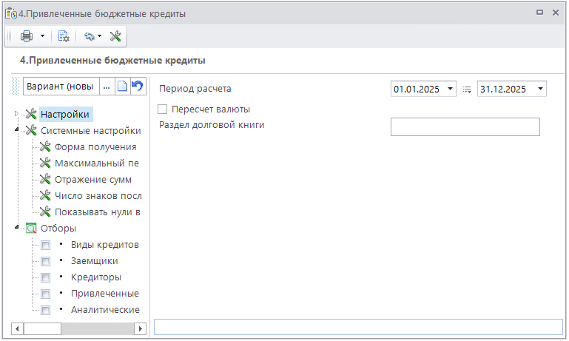Check the Виды кредитов filter checkbox
Screen dimensions: 569x341
coord(45,245)
